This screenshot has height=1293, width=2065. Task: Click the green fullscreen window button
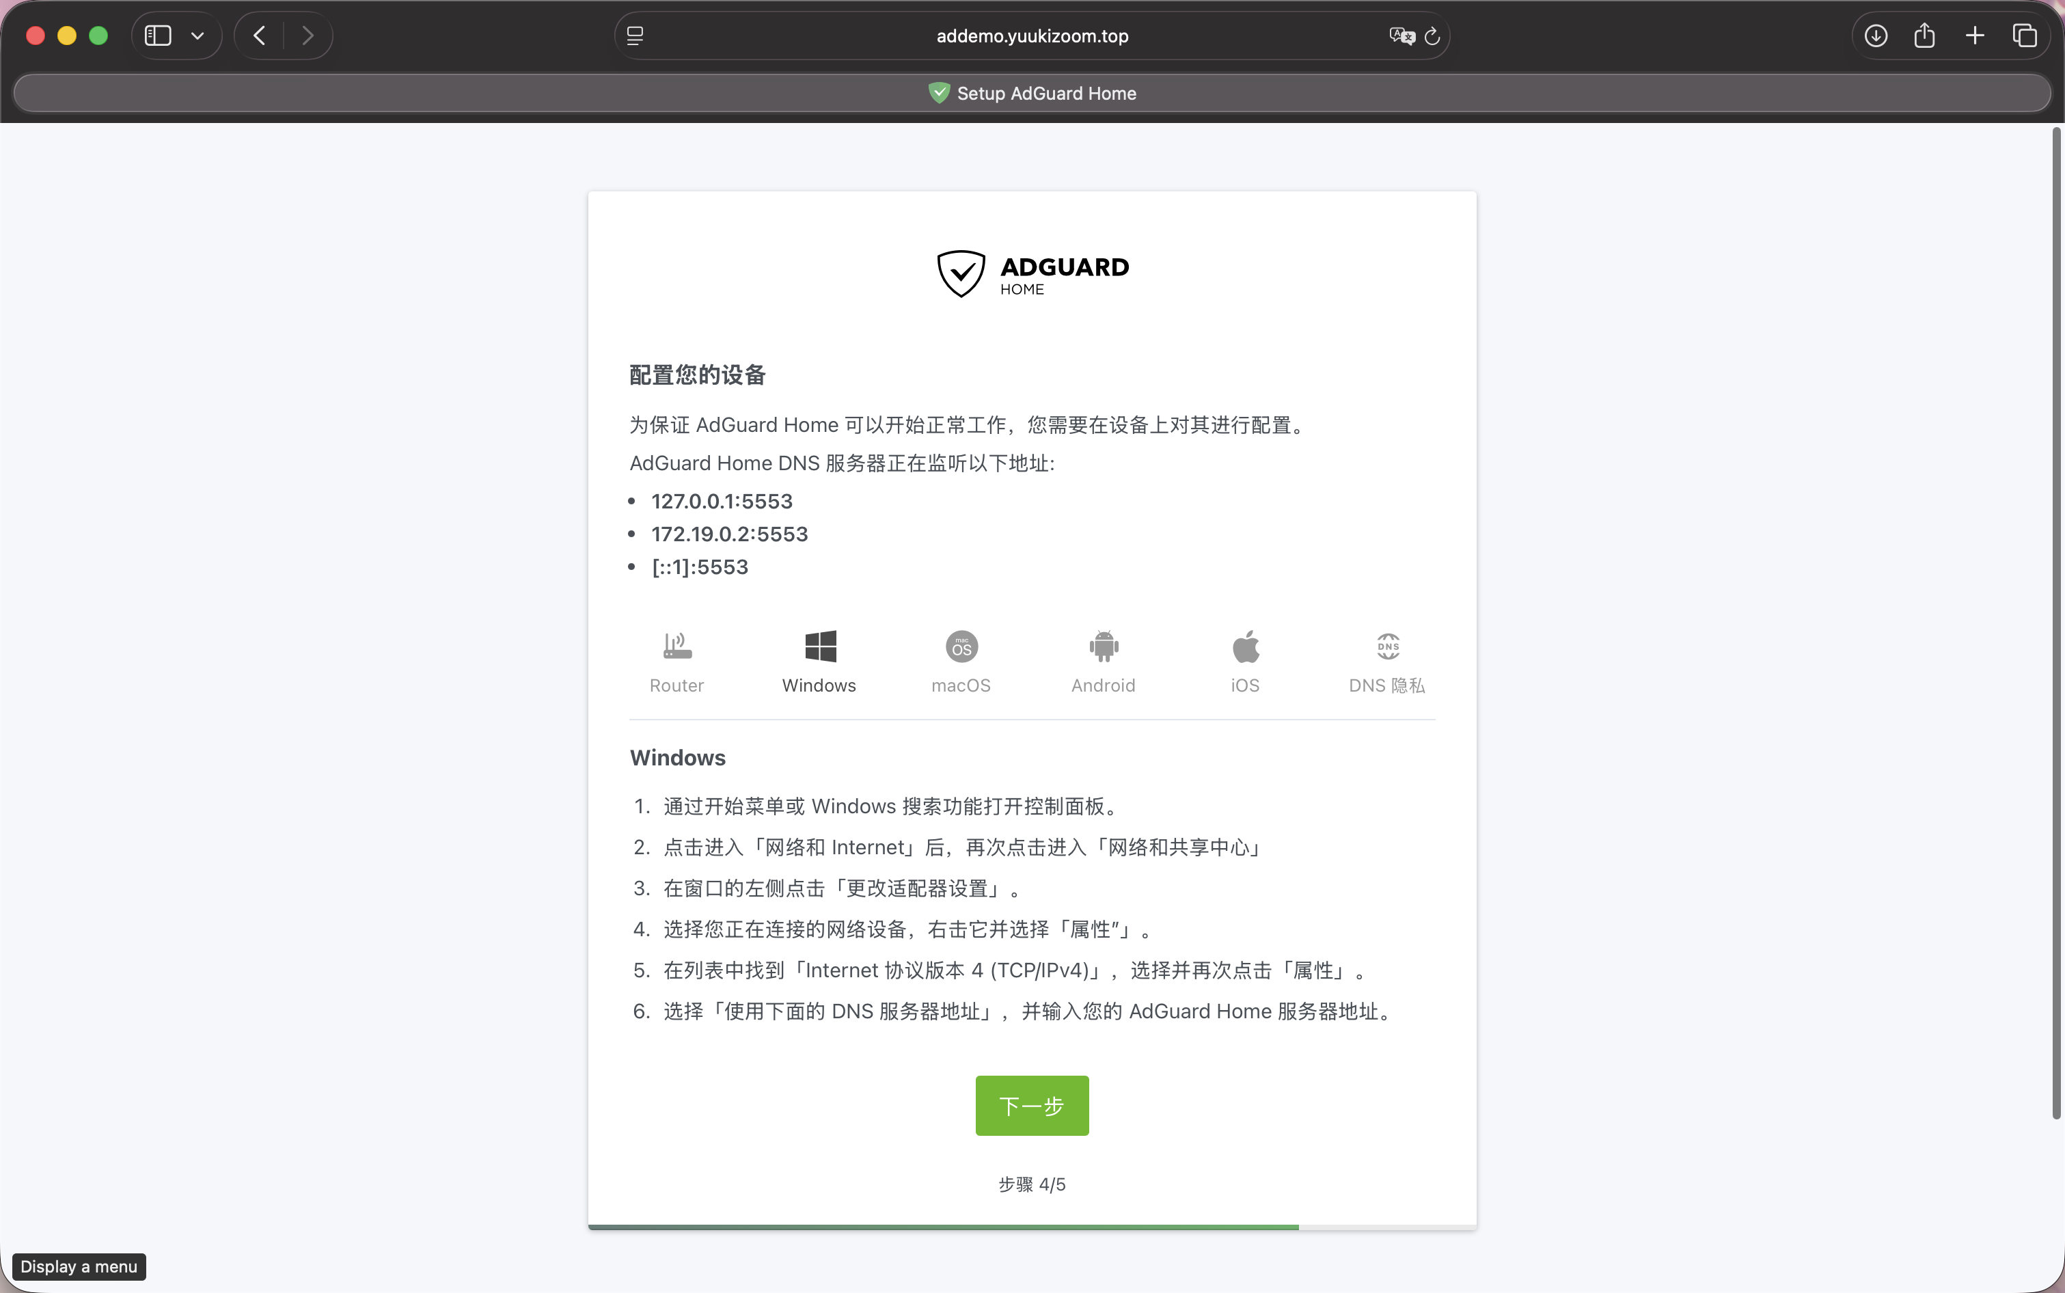point(98,36)
